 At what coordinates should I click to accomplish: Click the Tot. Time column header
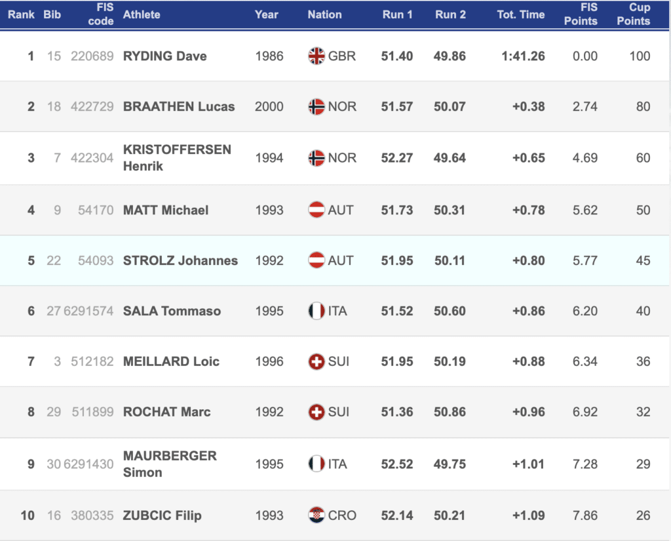coord(521,14)
